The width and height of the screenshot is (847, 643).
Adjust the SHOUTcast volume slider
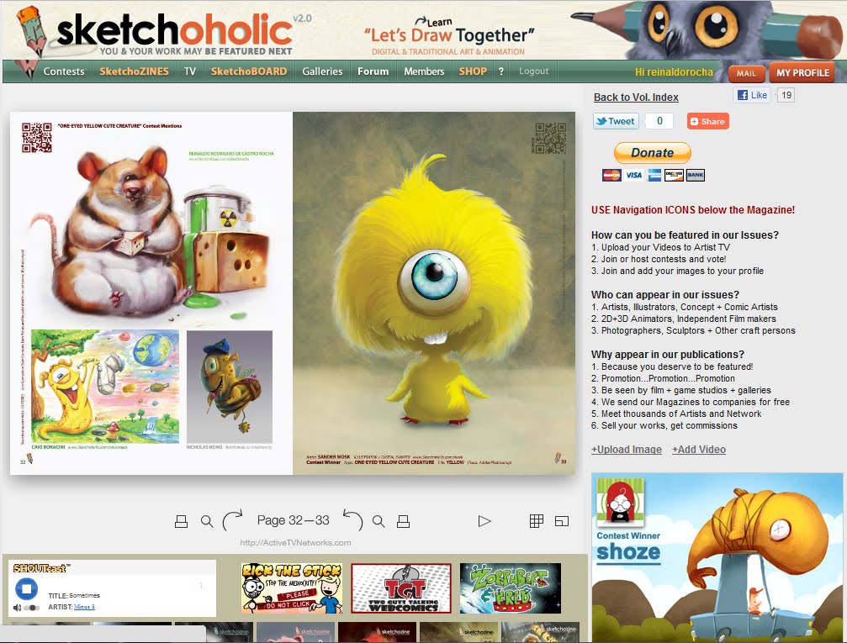(33, 608)
